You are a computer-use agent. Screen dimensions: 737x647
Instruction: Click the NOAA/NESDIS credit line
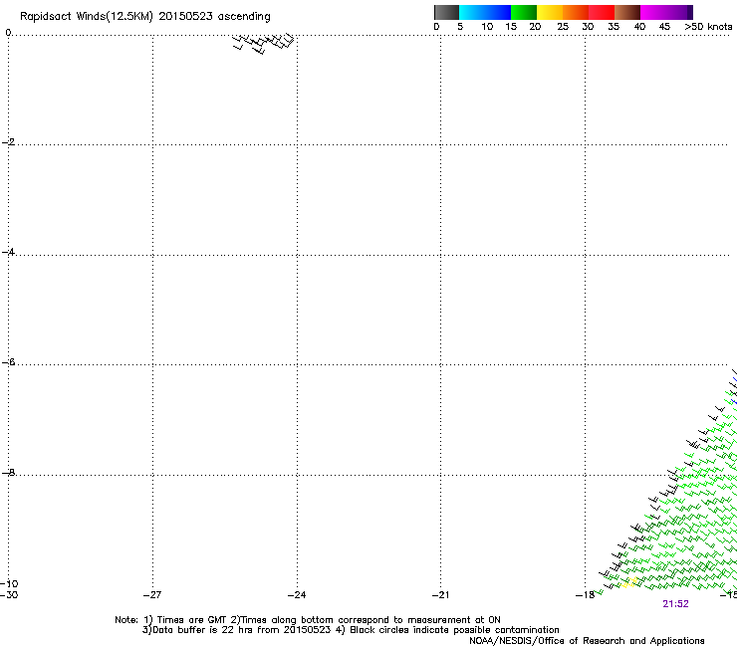tap(587, 641)
